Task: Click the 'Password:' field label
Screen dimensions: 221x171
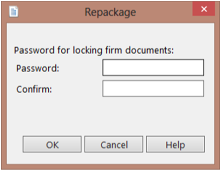Action: [38, 68]
